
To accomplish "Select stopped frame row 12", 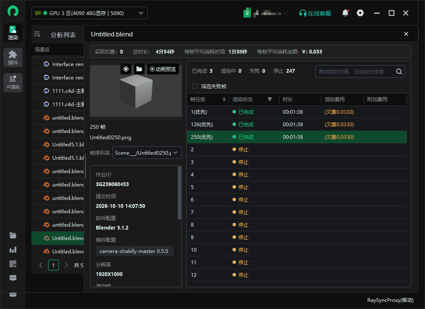I will click(297, 275).
